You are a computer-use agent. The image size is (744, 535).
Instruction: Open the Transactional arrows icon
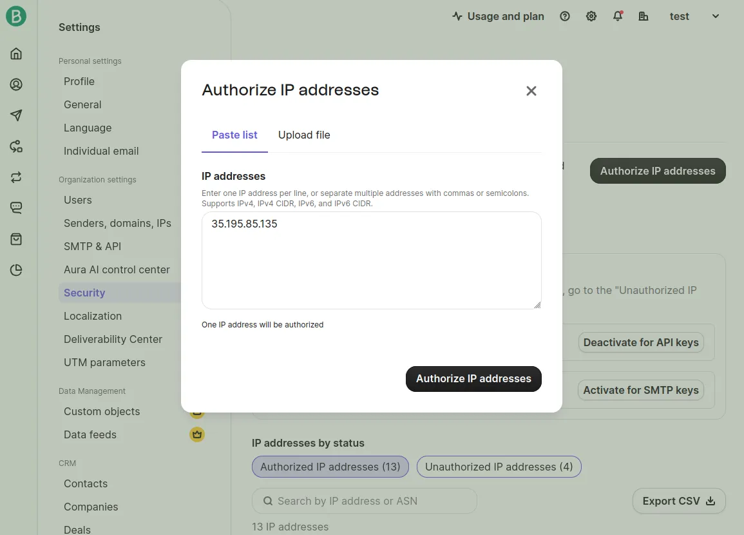[16, 177]
